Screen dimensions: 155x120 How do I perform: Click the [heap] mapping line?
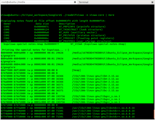click(x=41, y=70)
